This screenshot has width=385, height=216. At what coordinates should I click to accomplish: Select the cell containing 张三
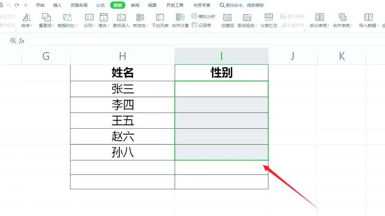[122, 89]
